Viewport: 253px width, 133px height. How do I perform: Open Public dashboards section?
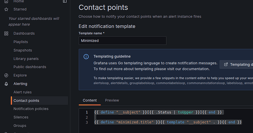point(30,67)
